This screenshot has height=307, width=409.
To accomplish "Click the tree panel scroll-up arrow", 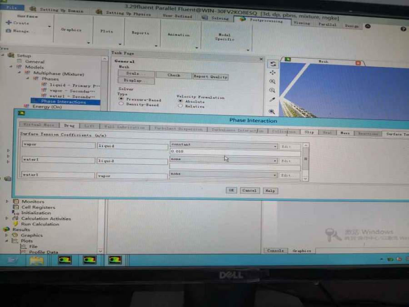I will point(105,59).
